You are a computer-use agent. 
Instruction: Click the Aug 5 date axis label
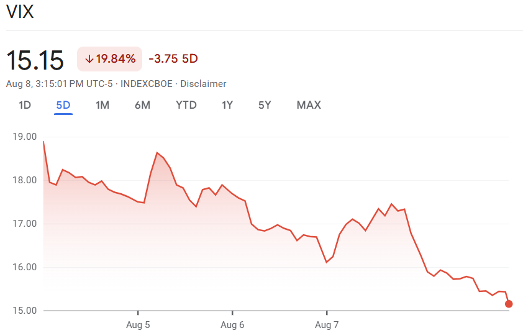pos(138,324)
